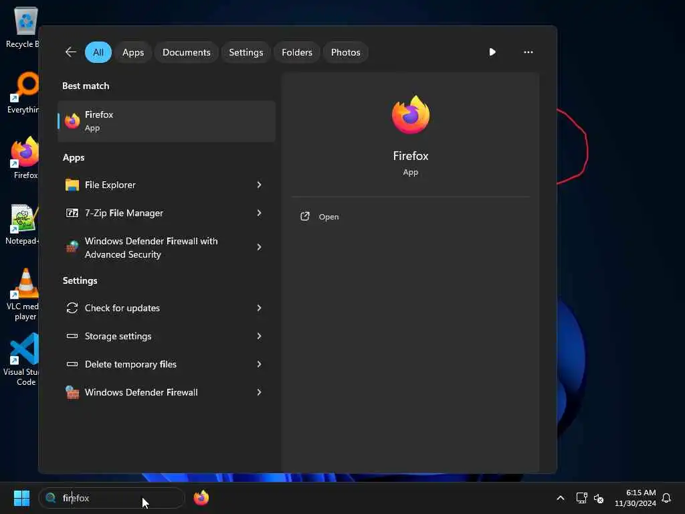685x514 pixels.
Task: Open Firefox best match result
Action: pyautogui.click(x=167, y=121)
